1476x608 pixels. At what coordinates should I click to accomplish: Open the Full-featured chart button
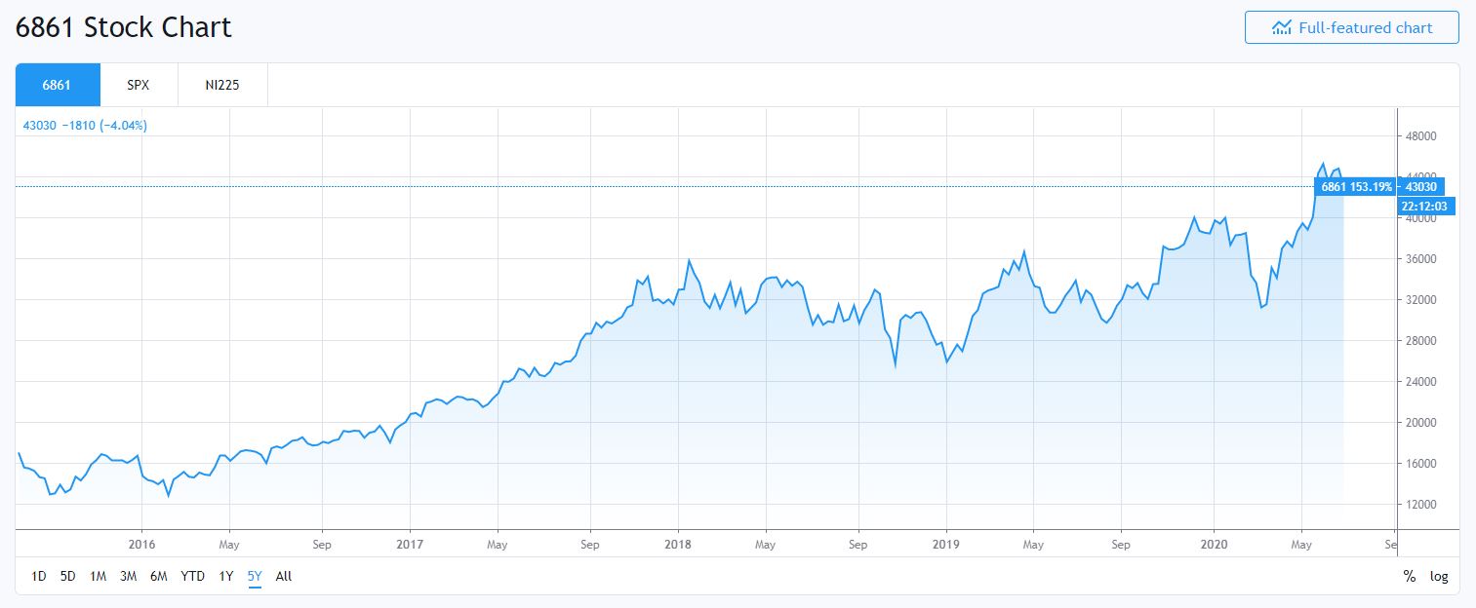[1351, 27]
